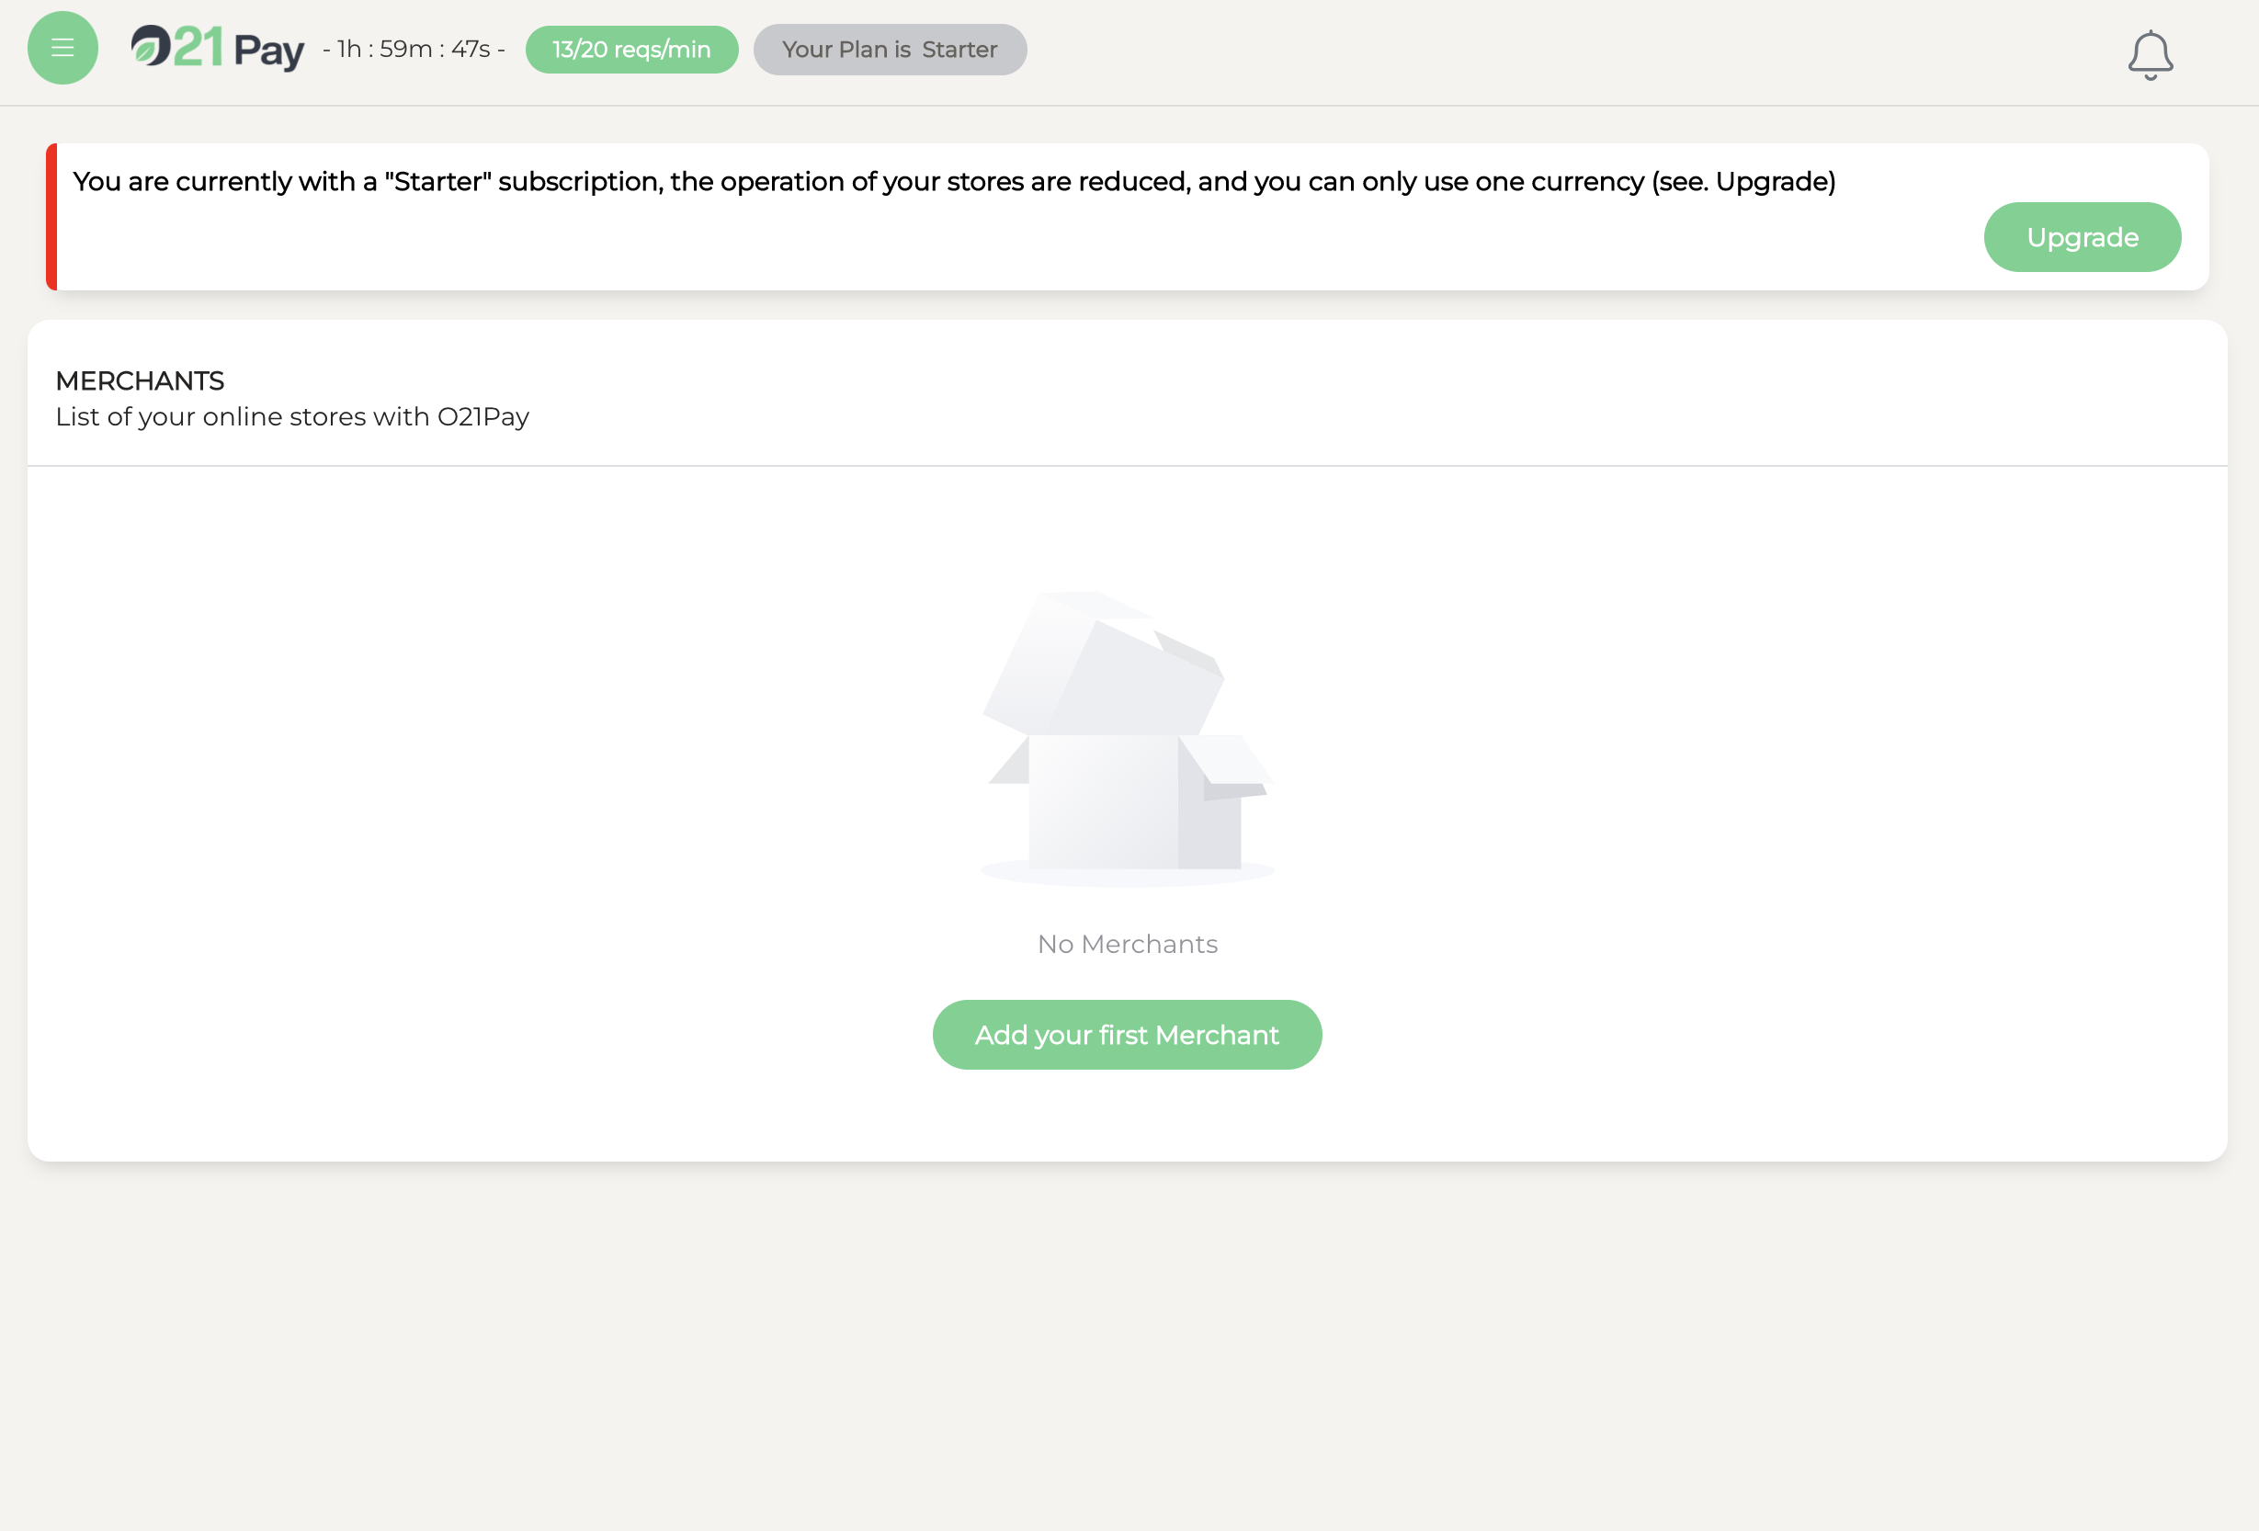Click List of your online stores subtitle
2259x1531 pixels.
tap(291, 416)
